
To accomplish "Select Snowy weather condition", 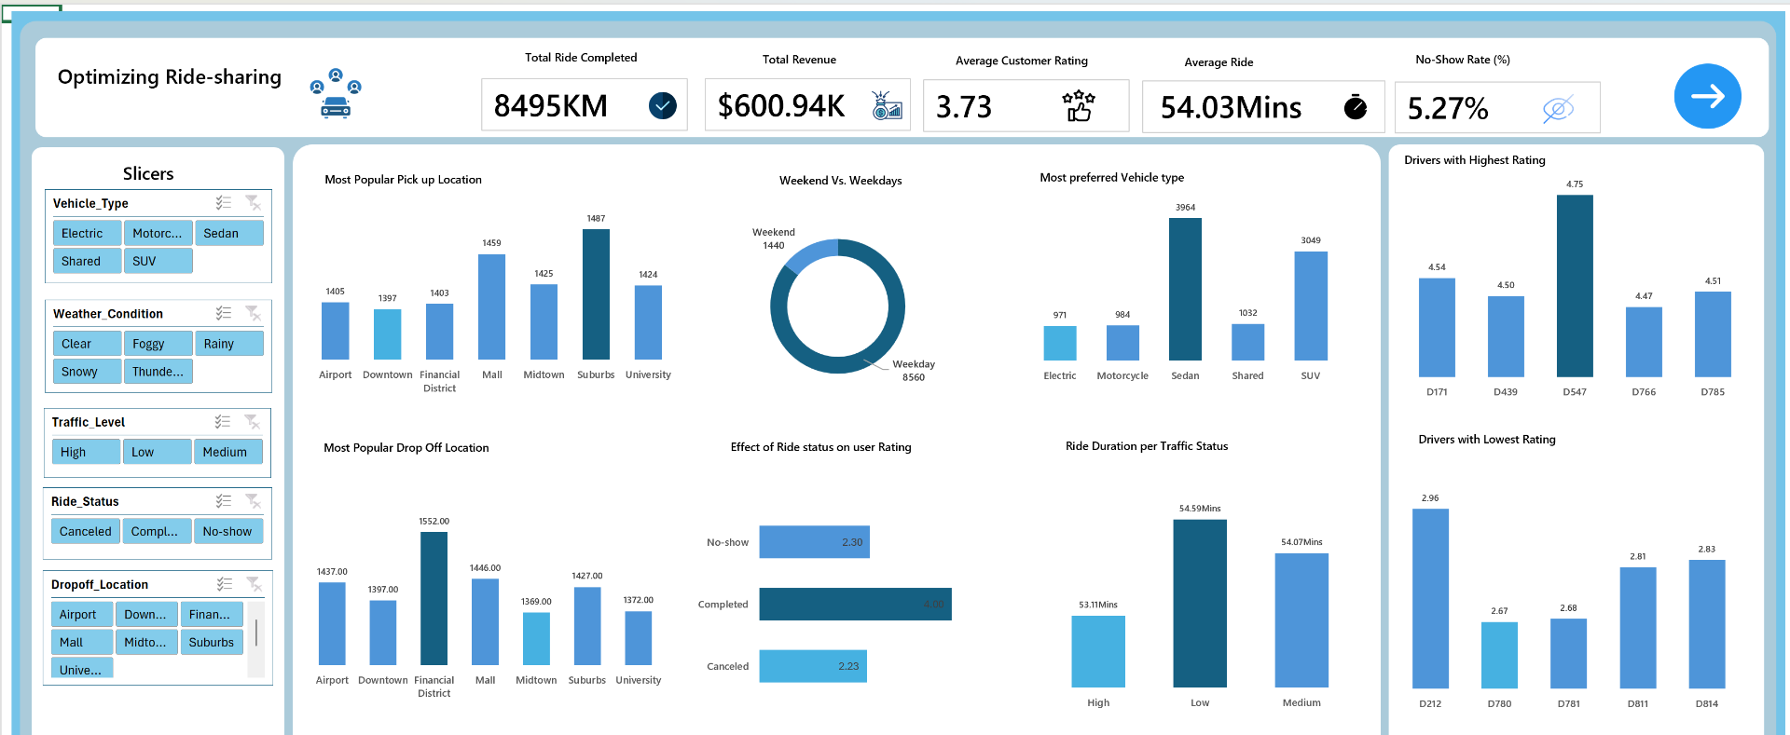I will click(x=87, y=371).
